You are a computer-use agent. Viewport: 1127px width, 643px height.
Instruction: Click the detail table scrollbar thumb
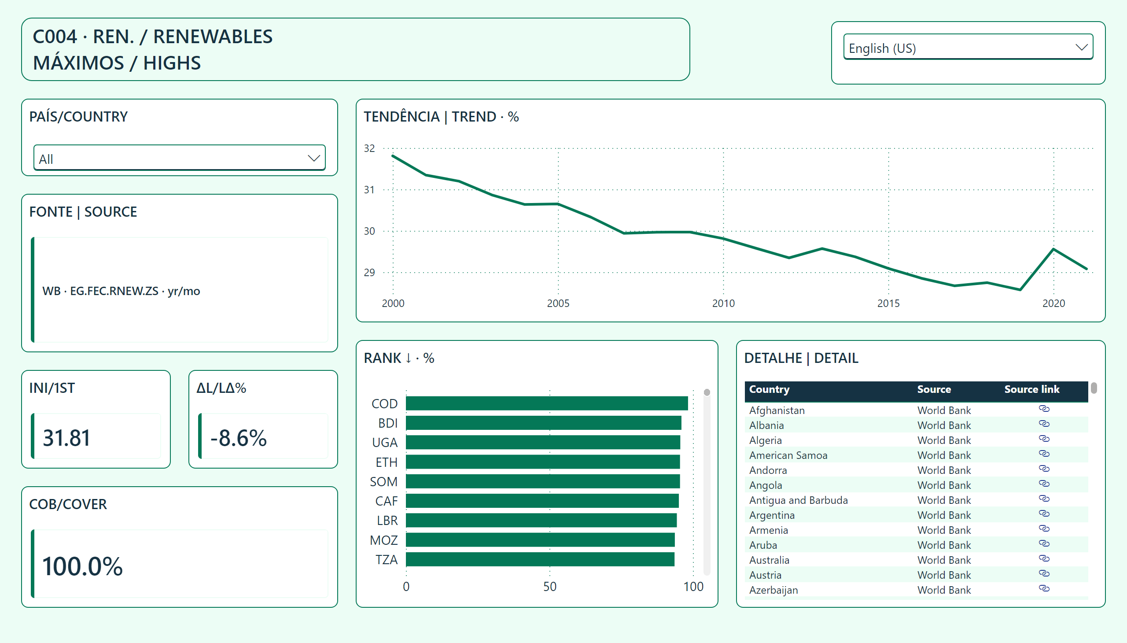1094,388
